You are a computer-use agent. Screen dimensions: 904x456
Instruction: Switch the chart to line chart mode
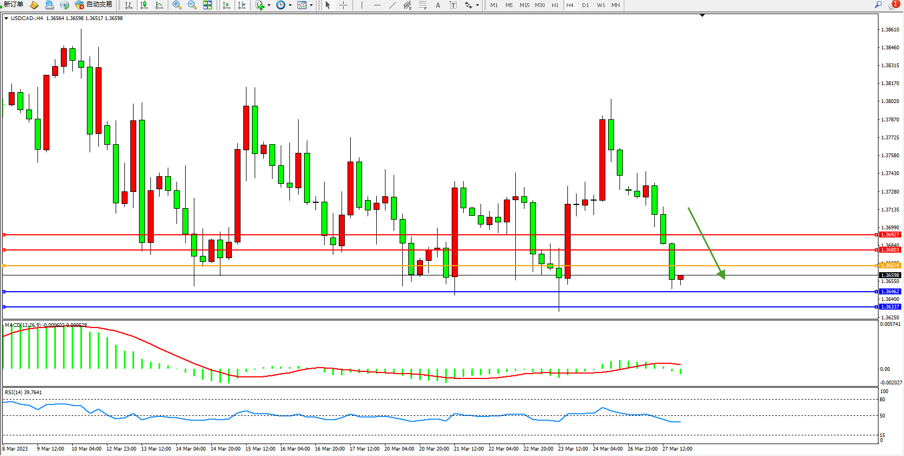pyautogui.click(x=159, y=5)
